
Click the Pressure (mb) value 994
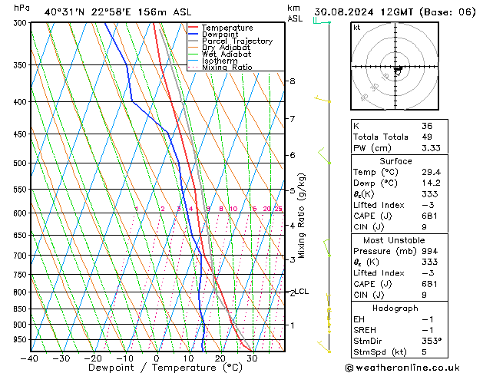(x=430, y=251)
